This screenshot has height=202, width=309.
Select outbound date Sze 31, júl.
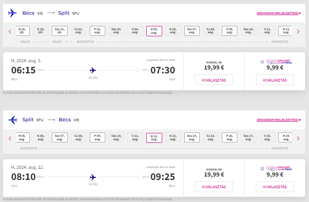pyautogui.click(x=60, y=31)
